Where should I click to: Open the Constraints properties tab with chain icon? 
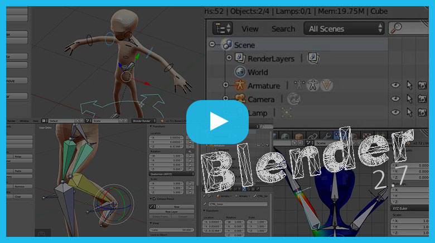(x=312, y=136)
